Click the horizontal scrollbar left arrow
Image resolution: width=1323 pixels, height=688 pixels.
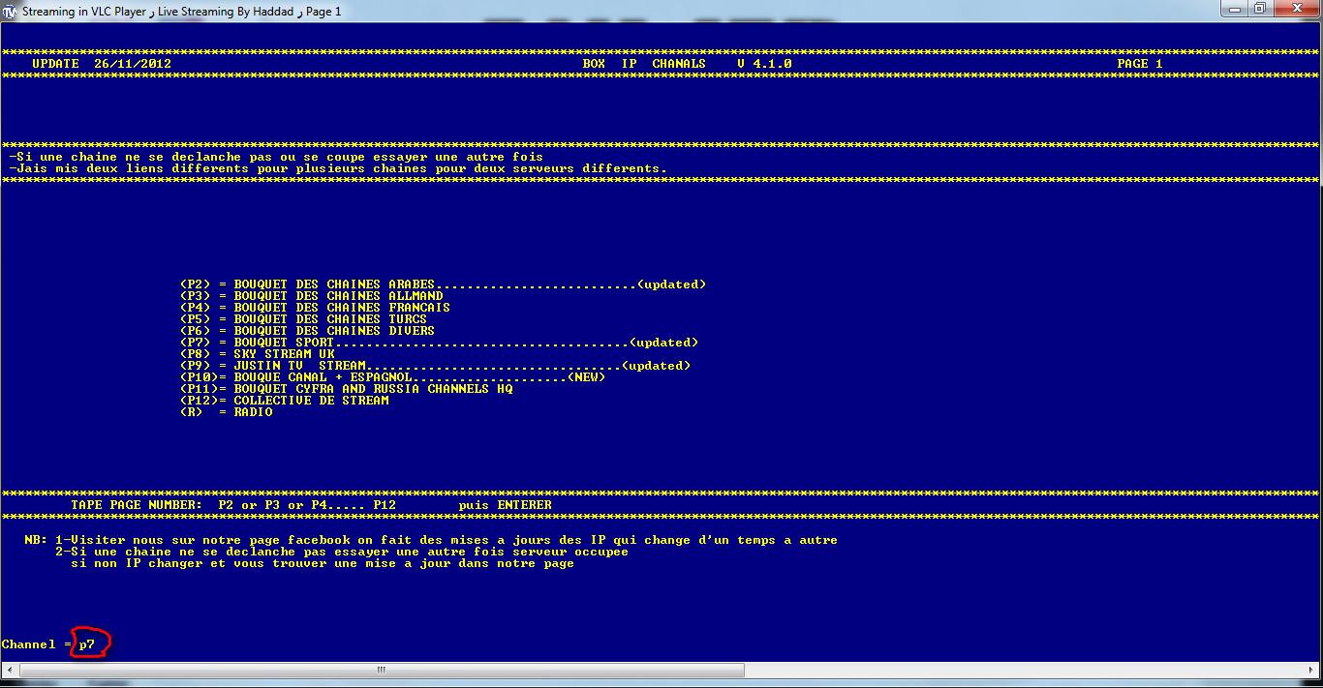(7, 670)
